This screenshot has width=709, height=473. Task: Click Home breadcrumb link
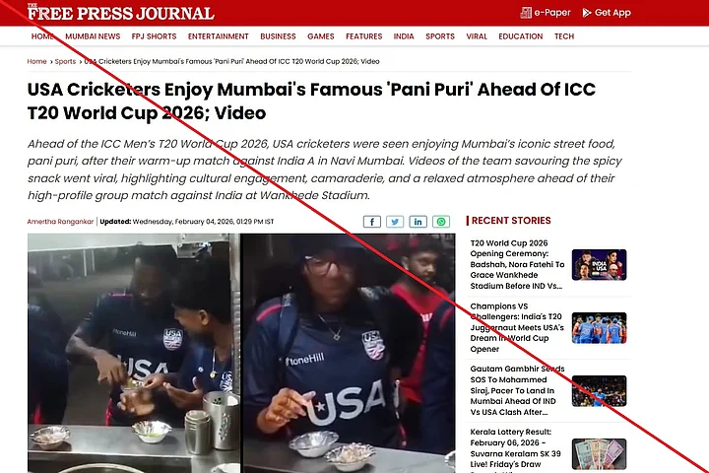[x=36, y=61]
